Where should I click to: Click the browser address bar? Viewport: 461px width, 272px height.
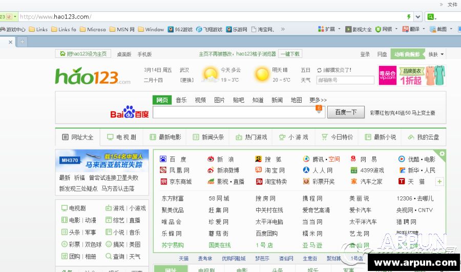pos(212,17)
